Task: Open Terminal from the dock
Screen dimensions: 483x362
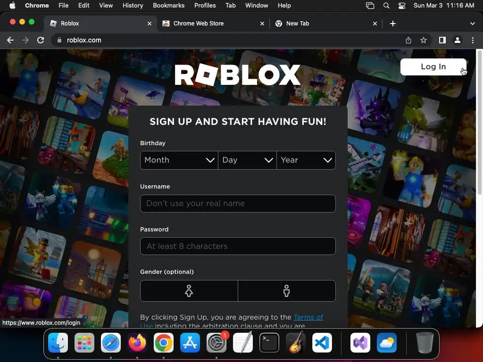Action: click(269, 343)
